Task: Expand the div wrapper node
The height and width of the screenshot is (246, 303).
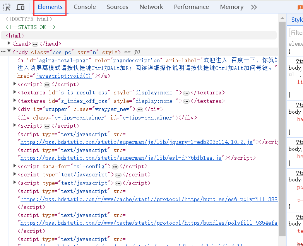Action: (x=14, y=109)
